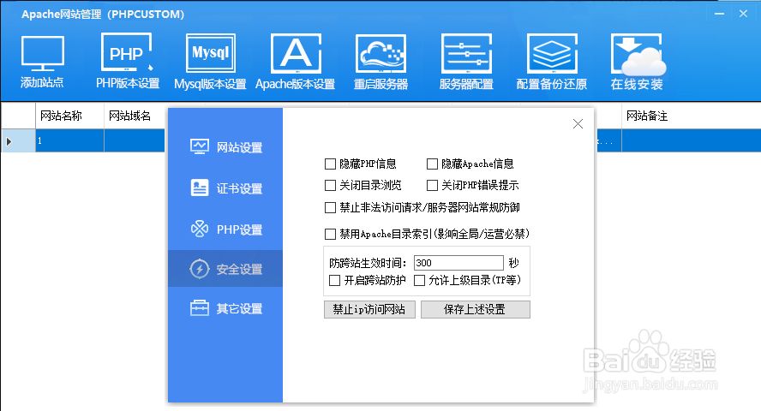
Task: Open Mysql版本设置 toolbar icon
Action: click(211, 53)
